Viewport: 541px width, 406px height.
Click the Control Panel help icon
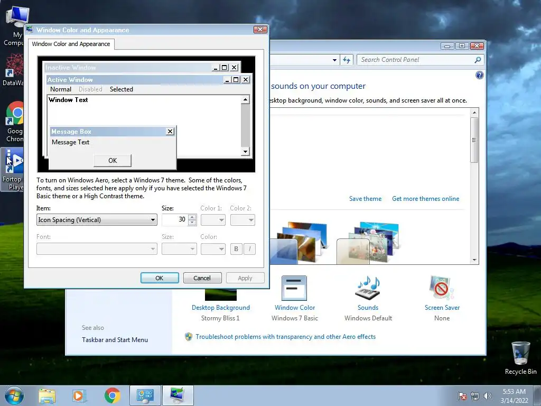click(479, 75)
